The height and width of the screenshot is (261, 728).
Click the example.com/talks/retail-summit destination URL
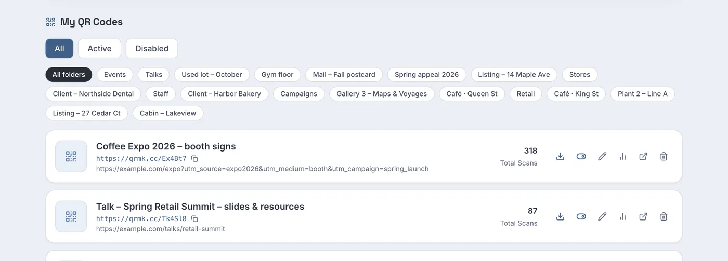coord(161,229)
